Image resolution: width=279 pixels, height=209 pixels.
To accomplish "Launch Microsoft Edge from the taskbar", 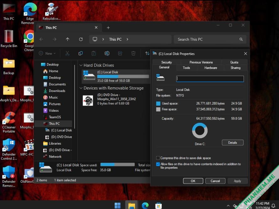I will [x=145, y=206].
